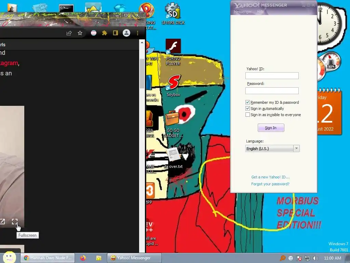Enter fullscreen on the video player
Image resolution: width=350 pixels, height=263 pixels.
coord(15,222)
